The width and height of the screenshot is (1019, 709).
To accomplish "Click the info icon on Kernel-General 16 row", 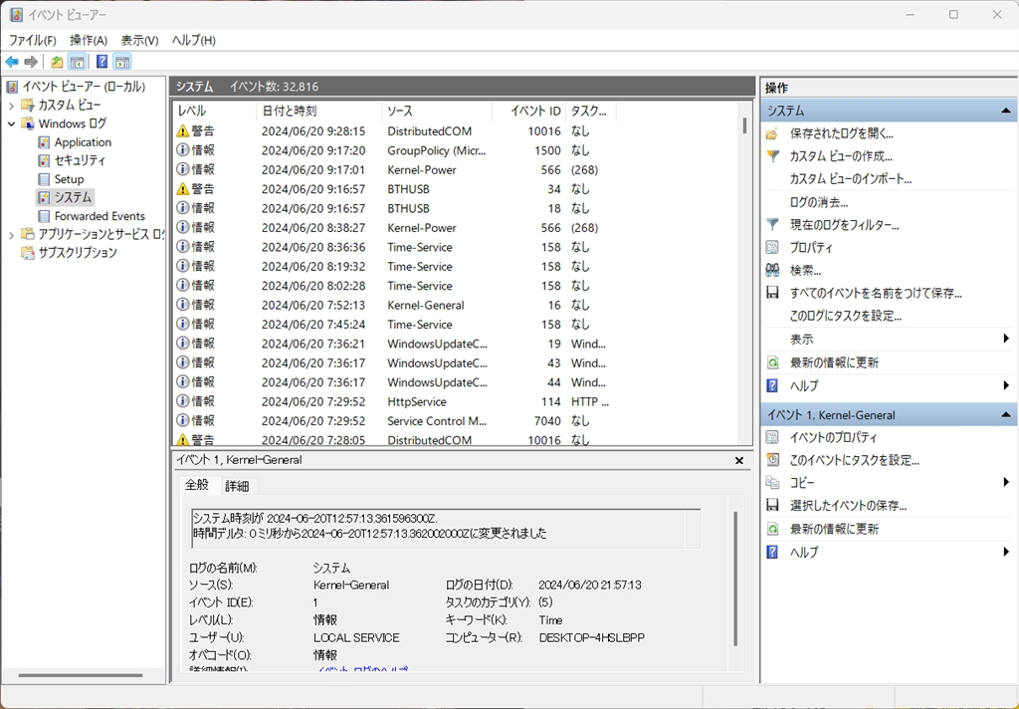I will (183, 305).
